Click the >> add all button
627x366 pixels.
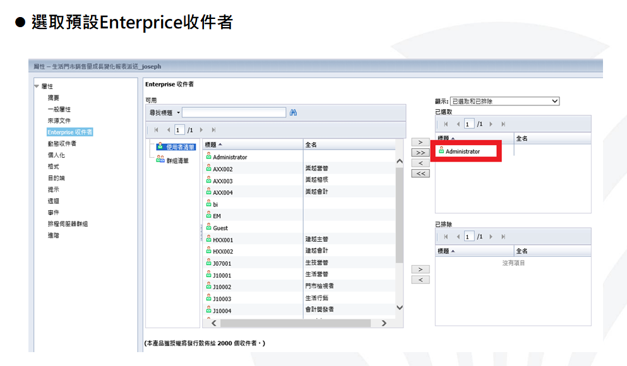point(420,153)
